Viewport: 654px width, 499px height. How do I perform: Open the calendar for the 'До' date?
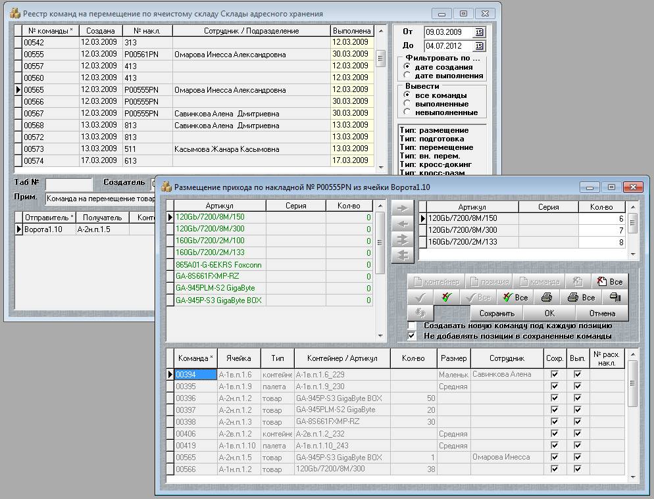[479, 46]
